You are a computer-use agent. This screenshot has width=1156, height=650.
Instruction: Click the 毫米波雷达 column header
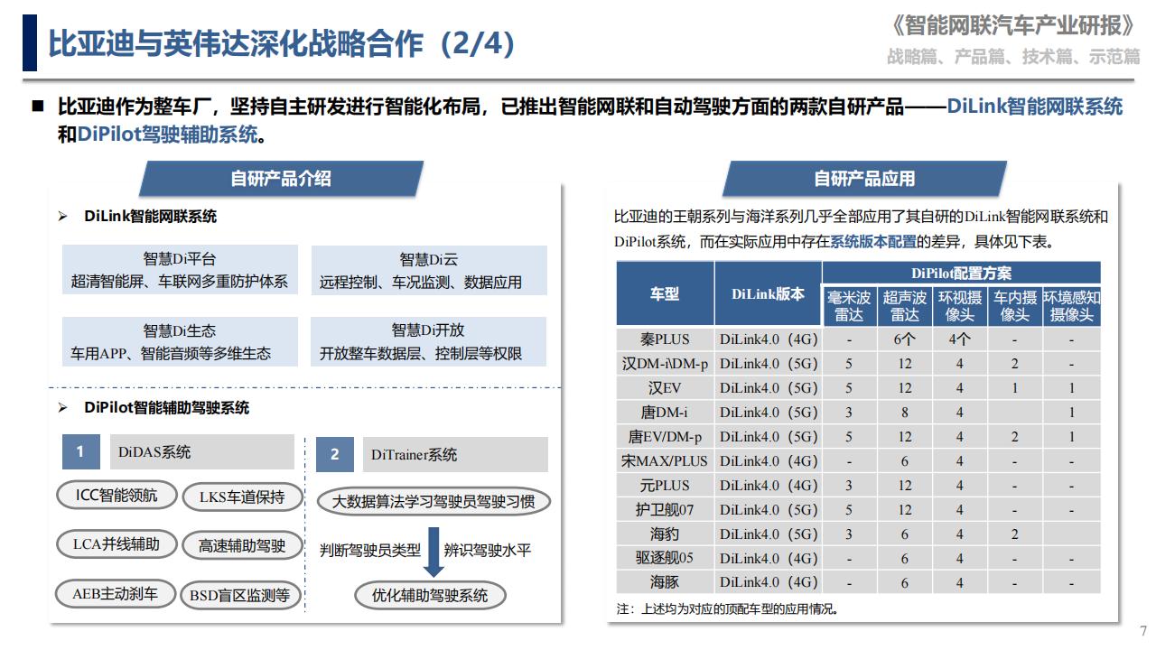(x=849, y=305)
